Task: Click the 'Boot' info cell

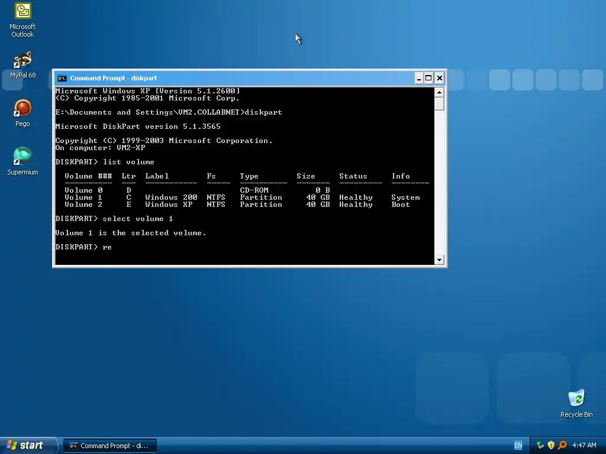Action: 401,205
